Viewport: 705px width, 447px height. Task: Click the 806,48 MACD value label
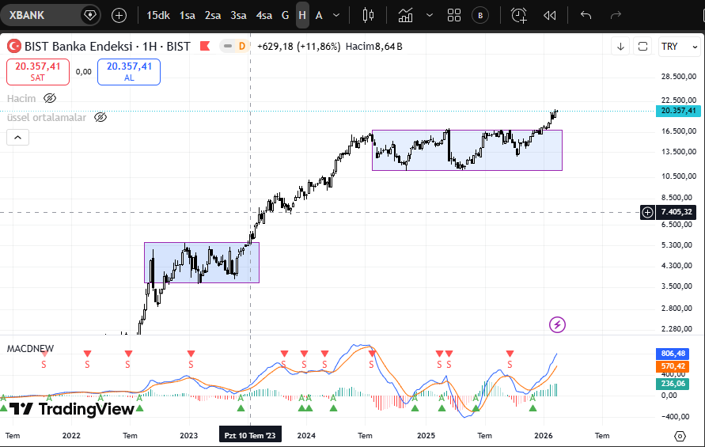click(x=673, y=354)
